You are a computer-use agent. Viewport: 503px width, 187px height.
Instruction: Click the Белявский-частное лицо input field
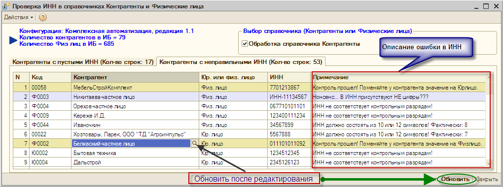tap(132, 144)
